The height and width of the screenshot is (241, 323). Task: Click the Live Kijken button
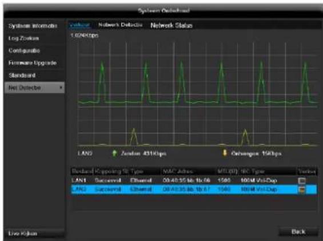click(34, 234)
